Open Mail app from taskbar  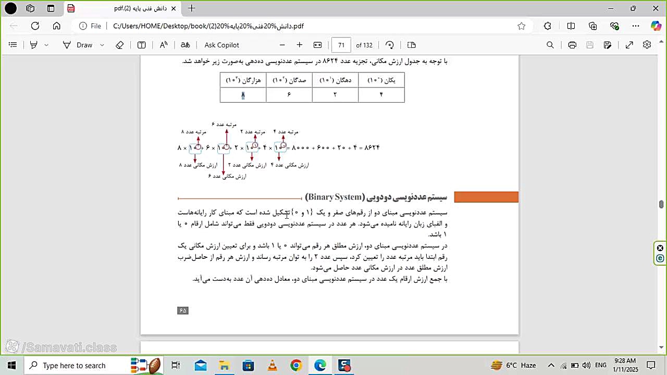[x=201, y=366]
